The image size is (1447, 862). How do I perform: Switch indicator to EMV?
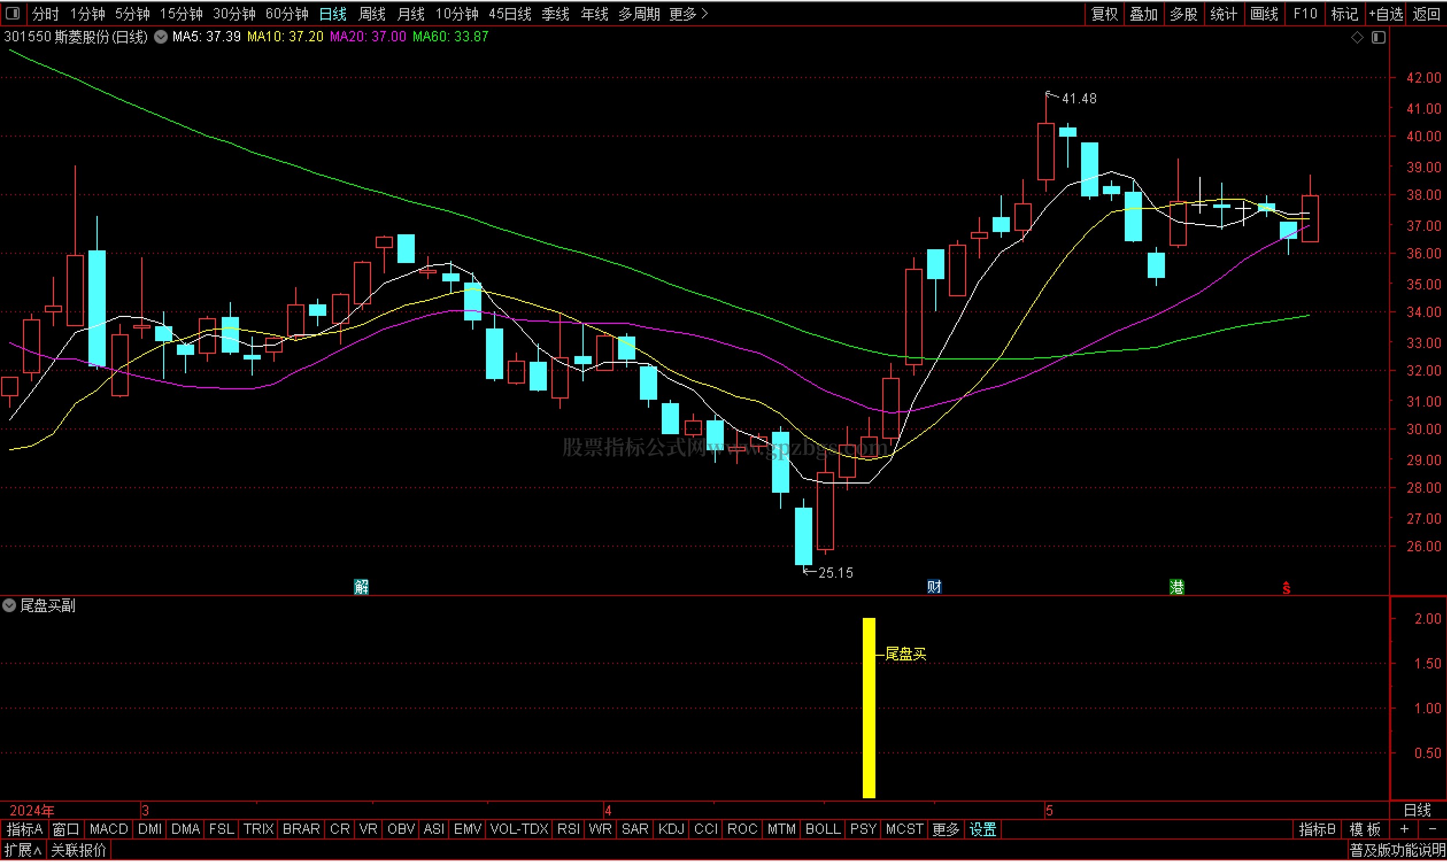tap(468, 829)
